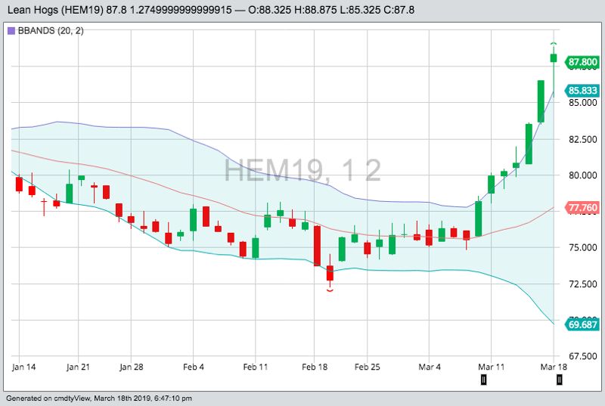Click the black marker icon below Mar 11

[x=484, y=380]
